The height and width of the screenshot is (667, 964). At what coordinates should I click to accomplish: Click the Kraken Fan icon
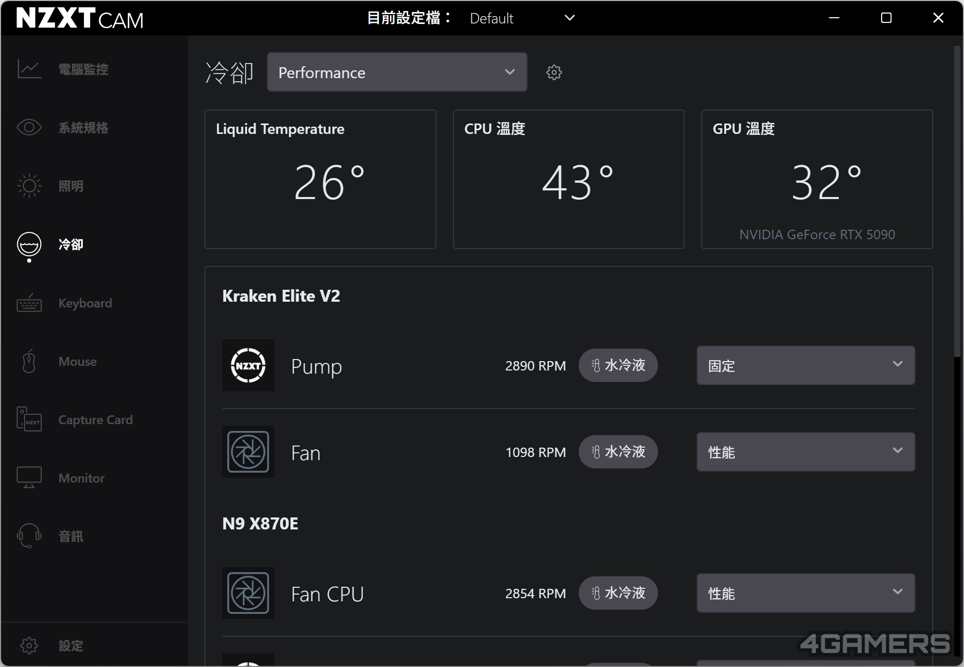[x=248, y=452]
